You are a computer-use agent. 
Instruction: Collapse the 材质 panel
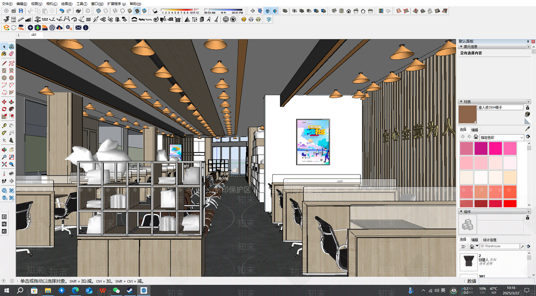coord(461,101)
